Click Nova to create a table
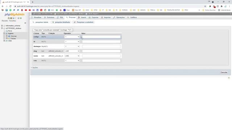The width and height of the screenshot is (232, 130). (x=10, y=31)
